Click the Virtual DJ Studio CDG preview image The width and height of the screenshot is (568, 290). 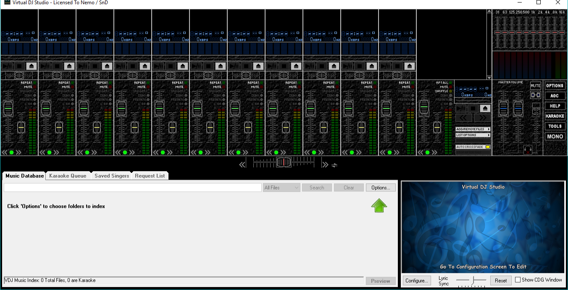point(483,227)
